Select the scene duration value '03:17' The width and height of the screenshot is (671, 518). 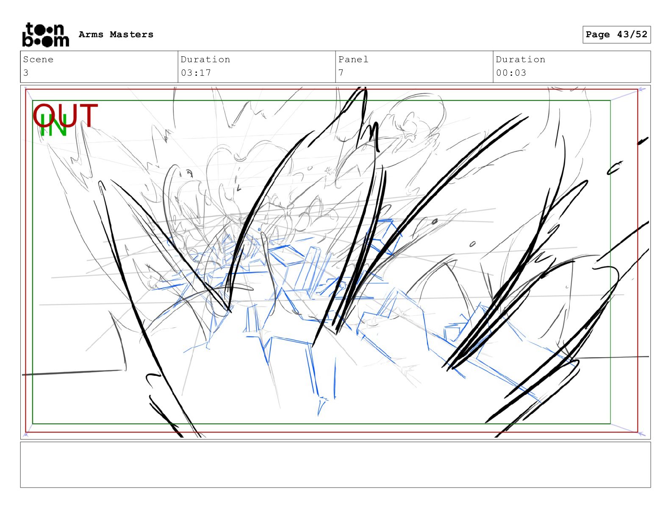click(196, 73)
